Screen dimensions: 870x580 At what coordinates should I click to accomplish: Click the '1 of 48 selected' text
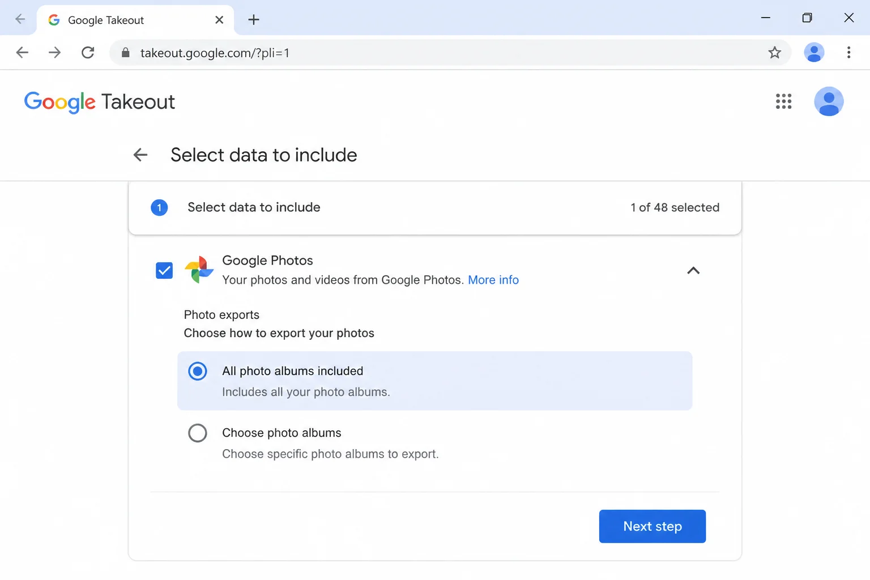675,207
